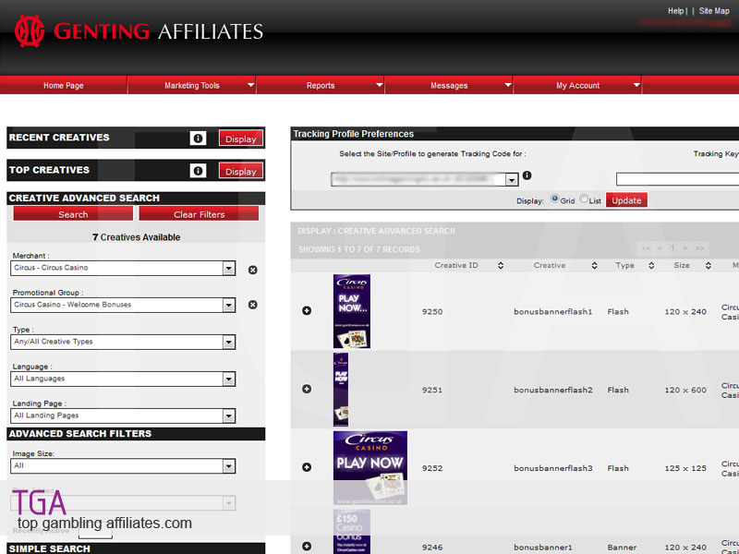
Task: Open the Type dropdown
Action: tap(123, 342)
